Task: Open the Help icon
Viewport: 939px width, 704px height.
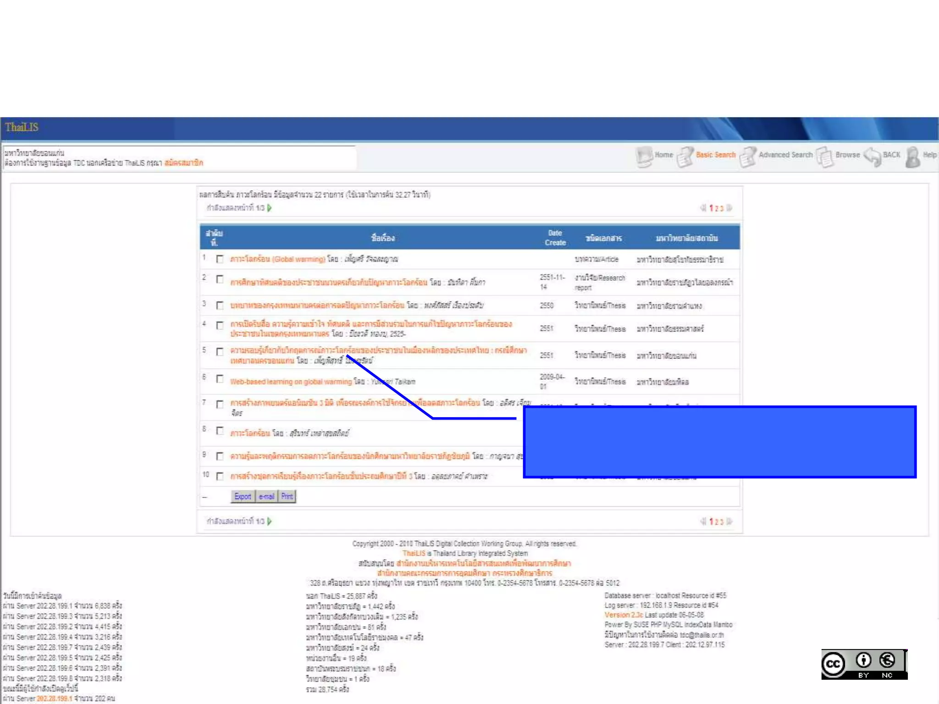Action: pos(912,157)
